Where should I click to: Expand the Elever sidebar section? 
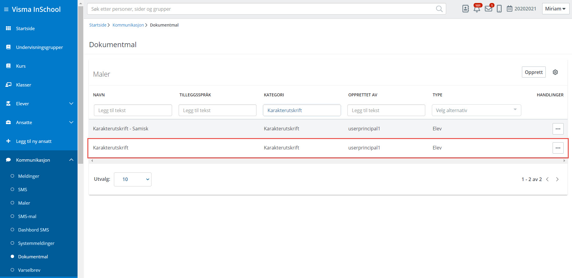click(x=71, y=104)
